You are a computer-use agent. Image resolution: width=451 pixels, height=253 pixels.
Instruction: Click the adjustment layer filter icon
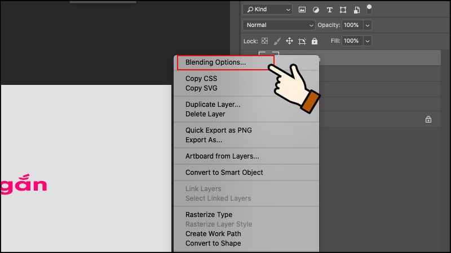tap(316, 10)
